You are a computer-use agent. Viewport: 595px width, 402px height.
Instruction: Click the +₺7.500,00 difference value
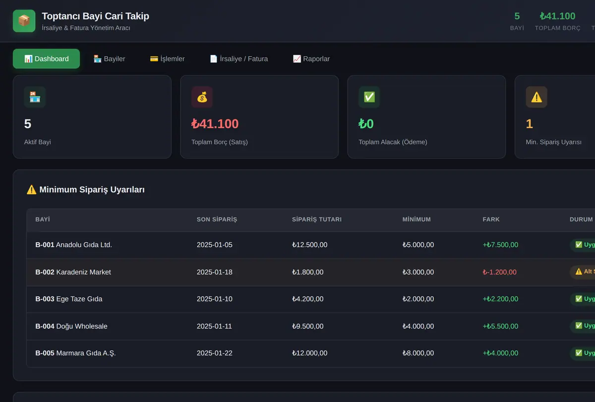coord(501,245)
